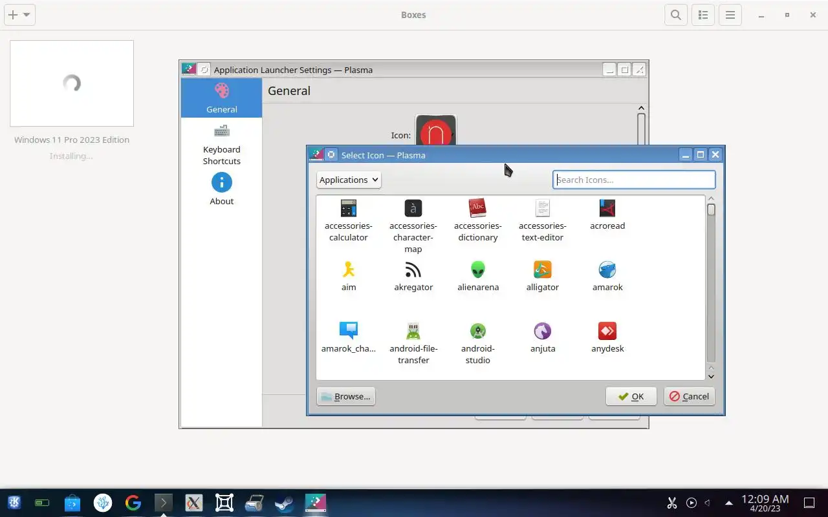Expand hidden system tray icons
This screenshot has width=828, height=517.
pyautogui.click(x=729, y=503)
